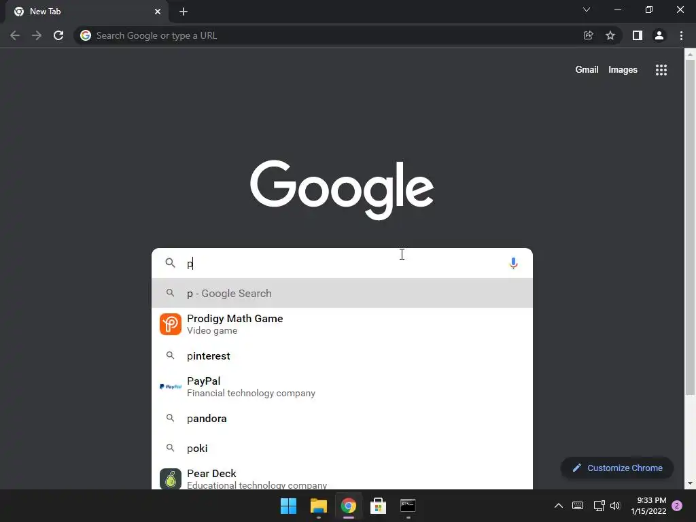Image resolution: width=696 pixels, height=522 pixels.
Task: Click the page vertical scrollbar thumb
Action: tap(690, 227)
